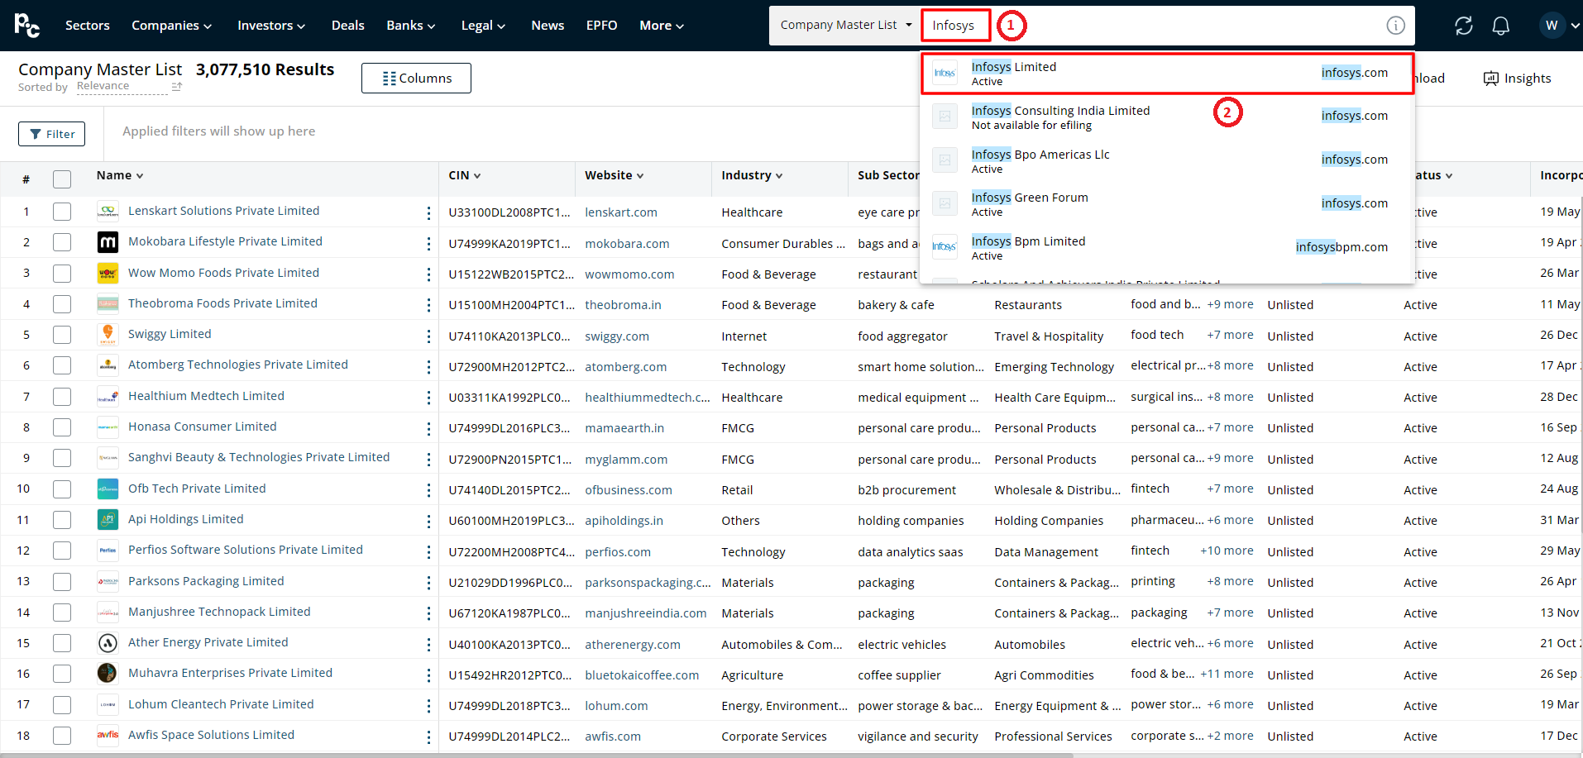Check the Healthium Medtech row checkbox
Image resolution: width=1583 pixels, height=758 pixels.
[x=62, y=397]
